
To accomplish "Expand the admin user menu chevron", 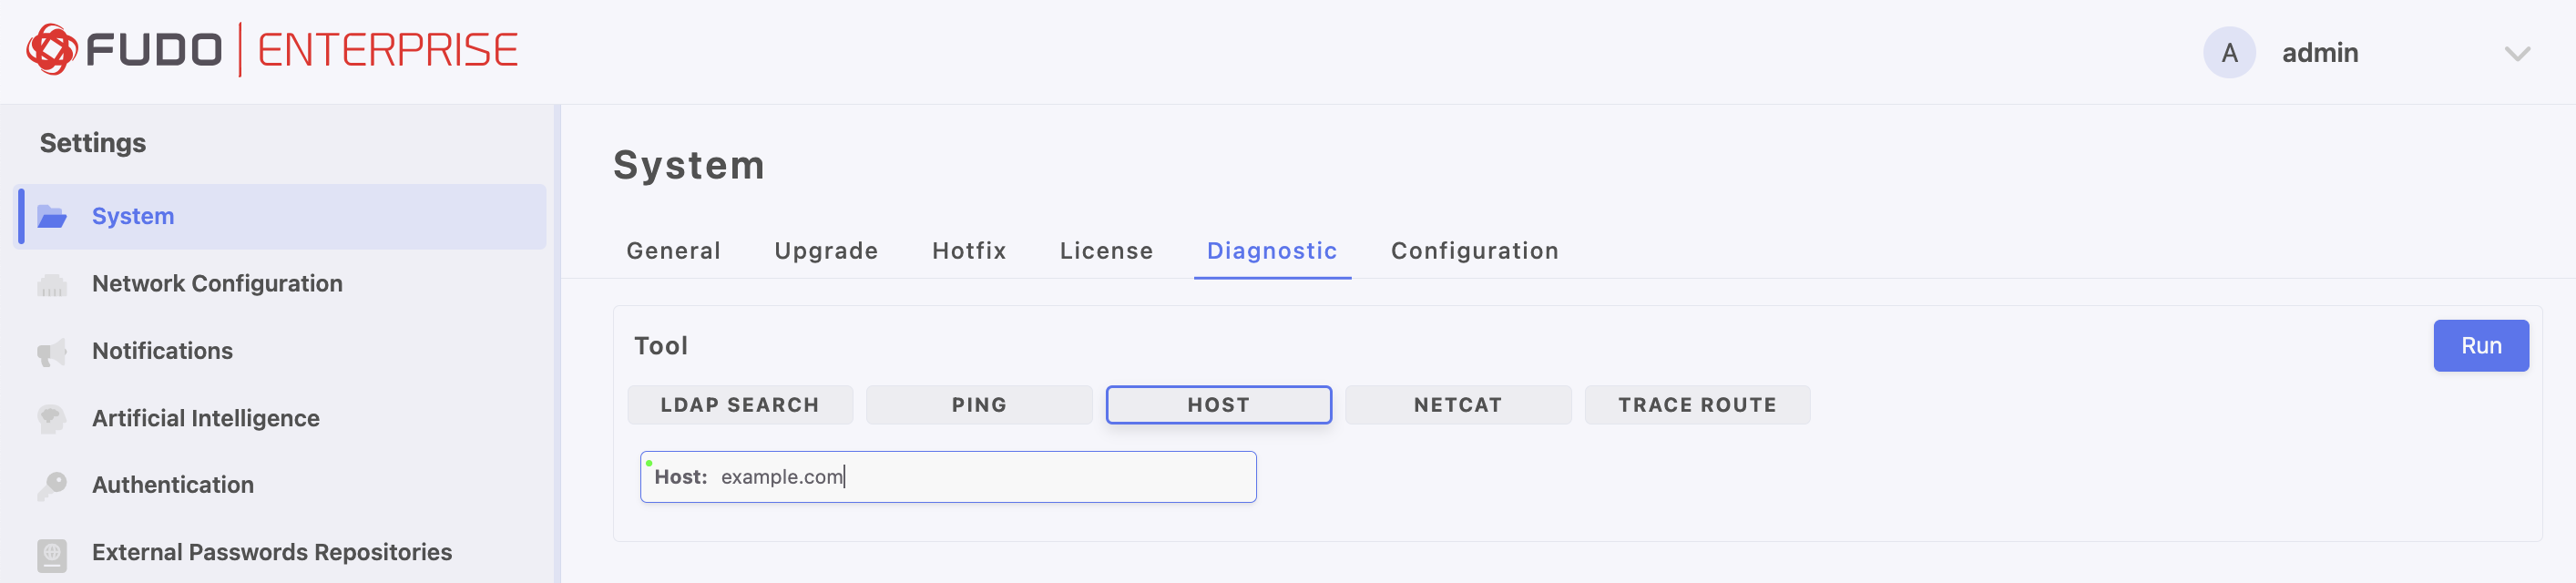I will point(2516,54).
